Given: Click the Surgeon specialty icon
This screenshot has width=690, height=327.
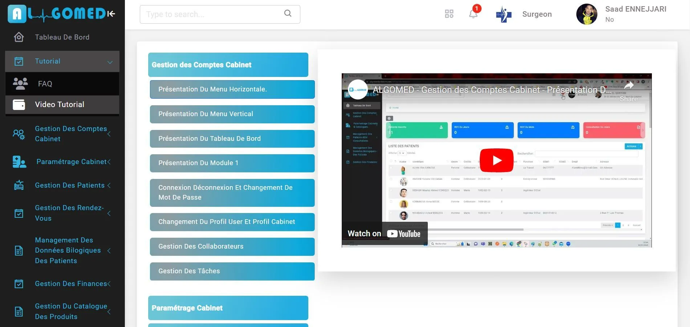Looking at the screenshot, I should click(x=504, y=15).
